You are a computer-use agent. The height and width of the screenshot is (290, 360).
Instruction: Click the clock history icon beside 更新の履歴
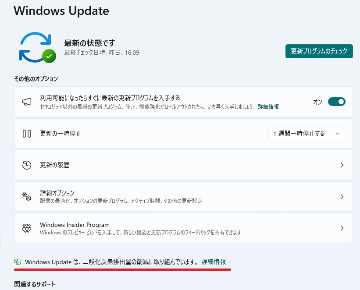click(x=27, y=165)
